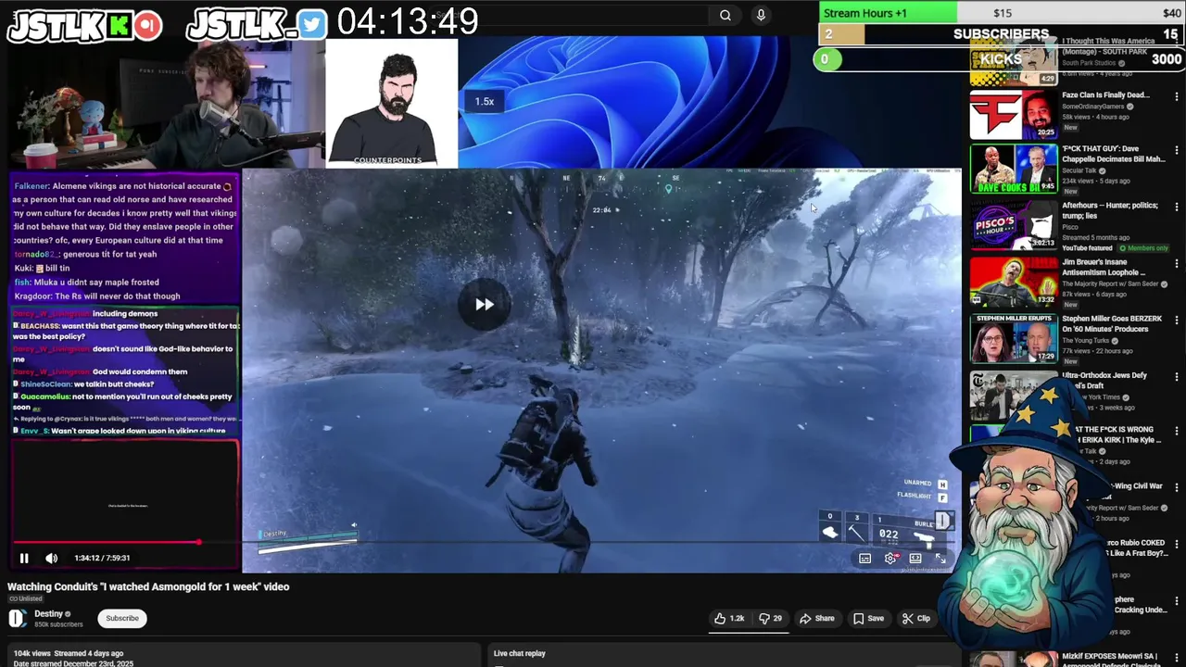
Task: Open options for Afterhours Hunter politics video
Action: pos(1177,208)
